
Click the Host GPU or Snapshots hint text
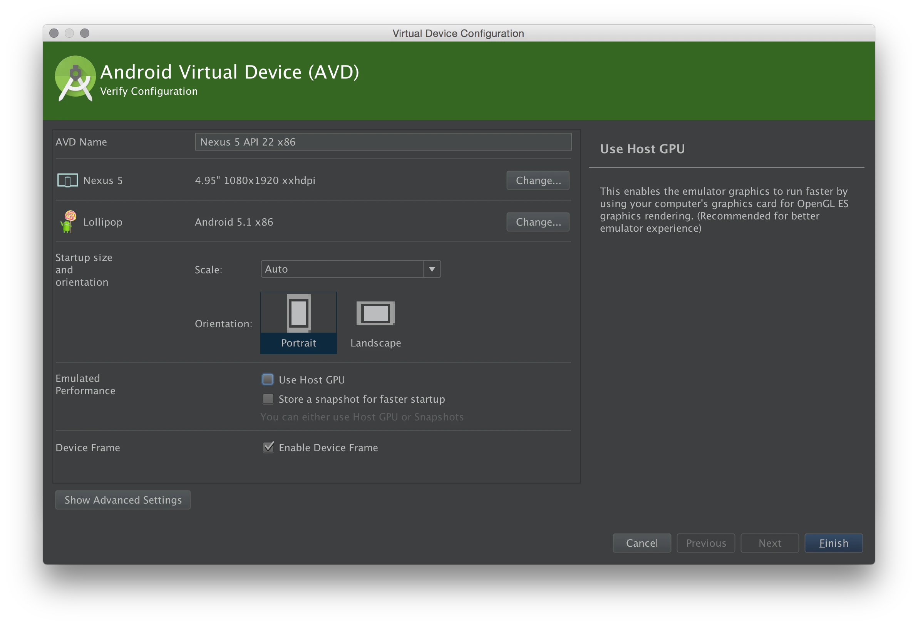click(x=362, y=417)
